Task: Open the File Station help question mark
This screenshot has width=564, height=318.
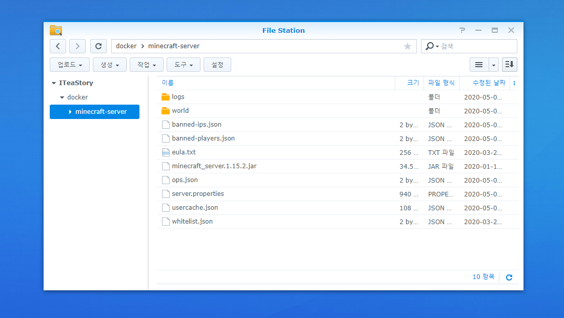Action: [x=462, y=30]
